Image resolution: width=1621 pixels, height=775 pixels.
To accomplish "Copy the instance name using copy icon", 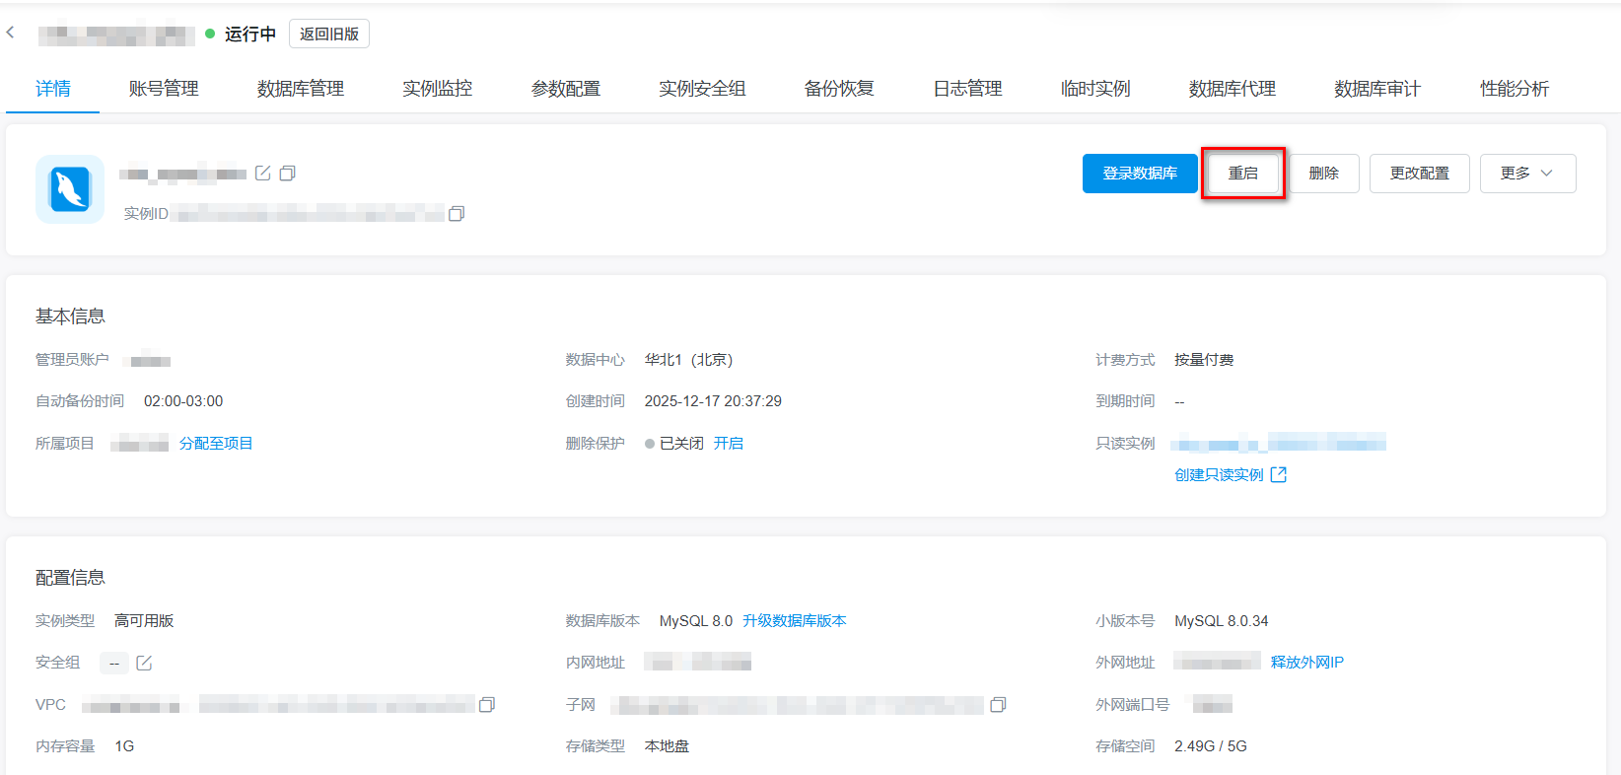I will (288, 174).
